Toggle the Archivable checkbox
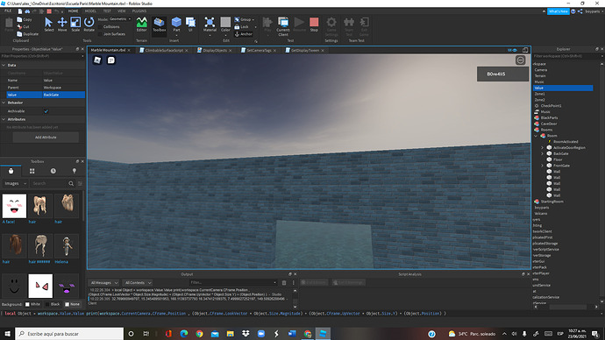Screen dimensions: 605x340 tap(46, 111)
